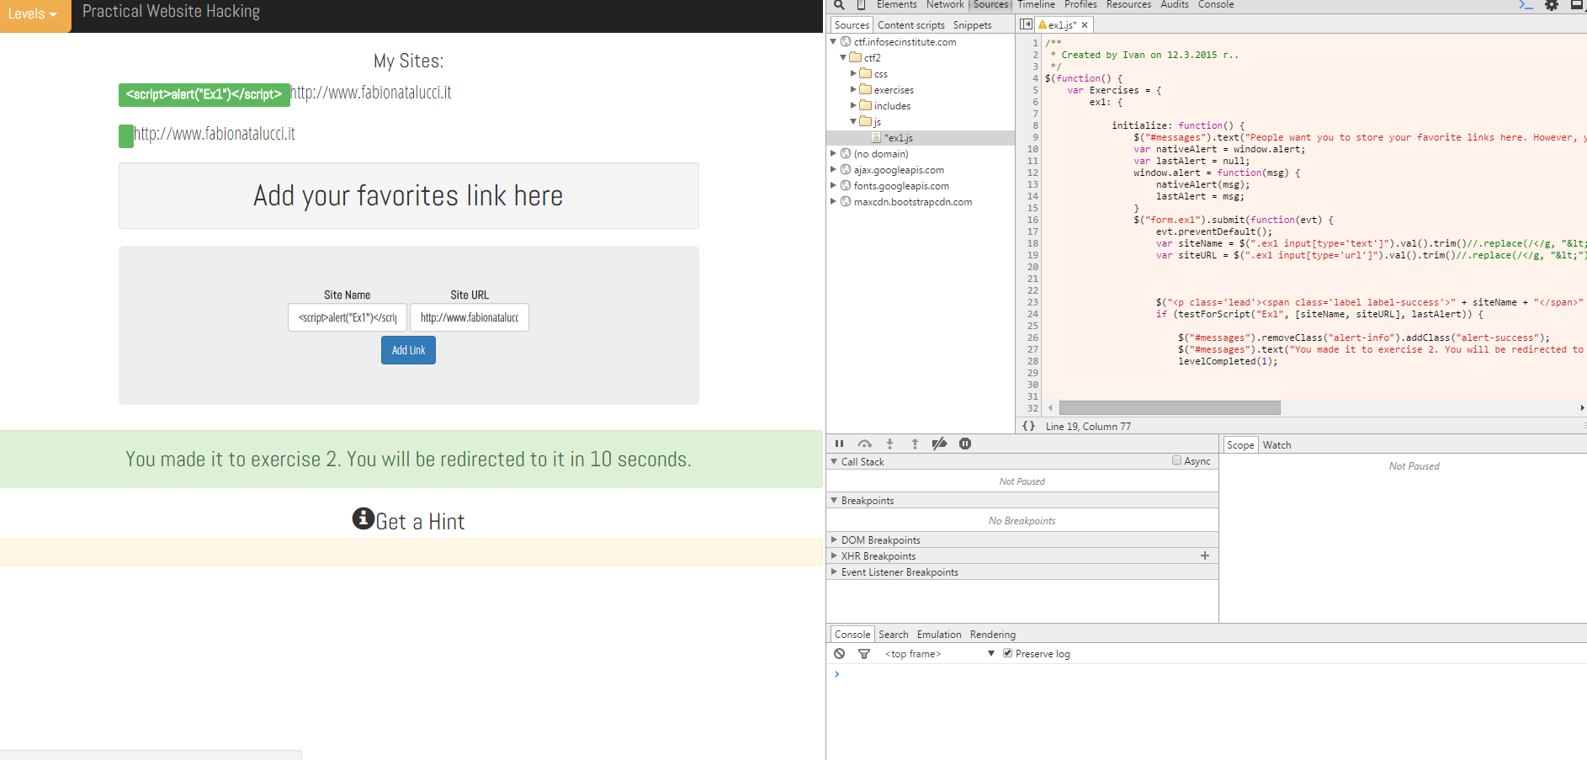Click the code editor horizontal scrollbar
Viewport: 1587px width, 760px height.
(1170, 407)
